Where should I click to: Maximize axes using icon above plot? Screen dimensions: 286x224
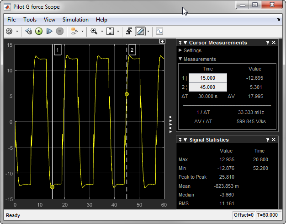[x=162, y=41]
